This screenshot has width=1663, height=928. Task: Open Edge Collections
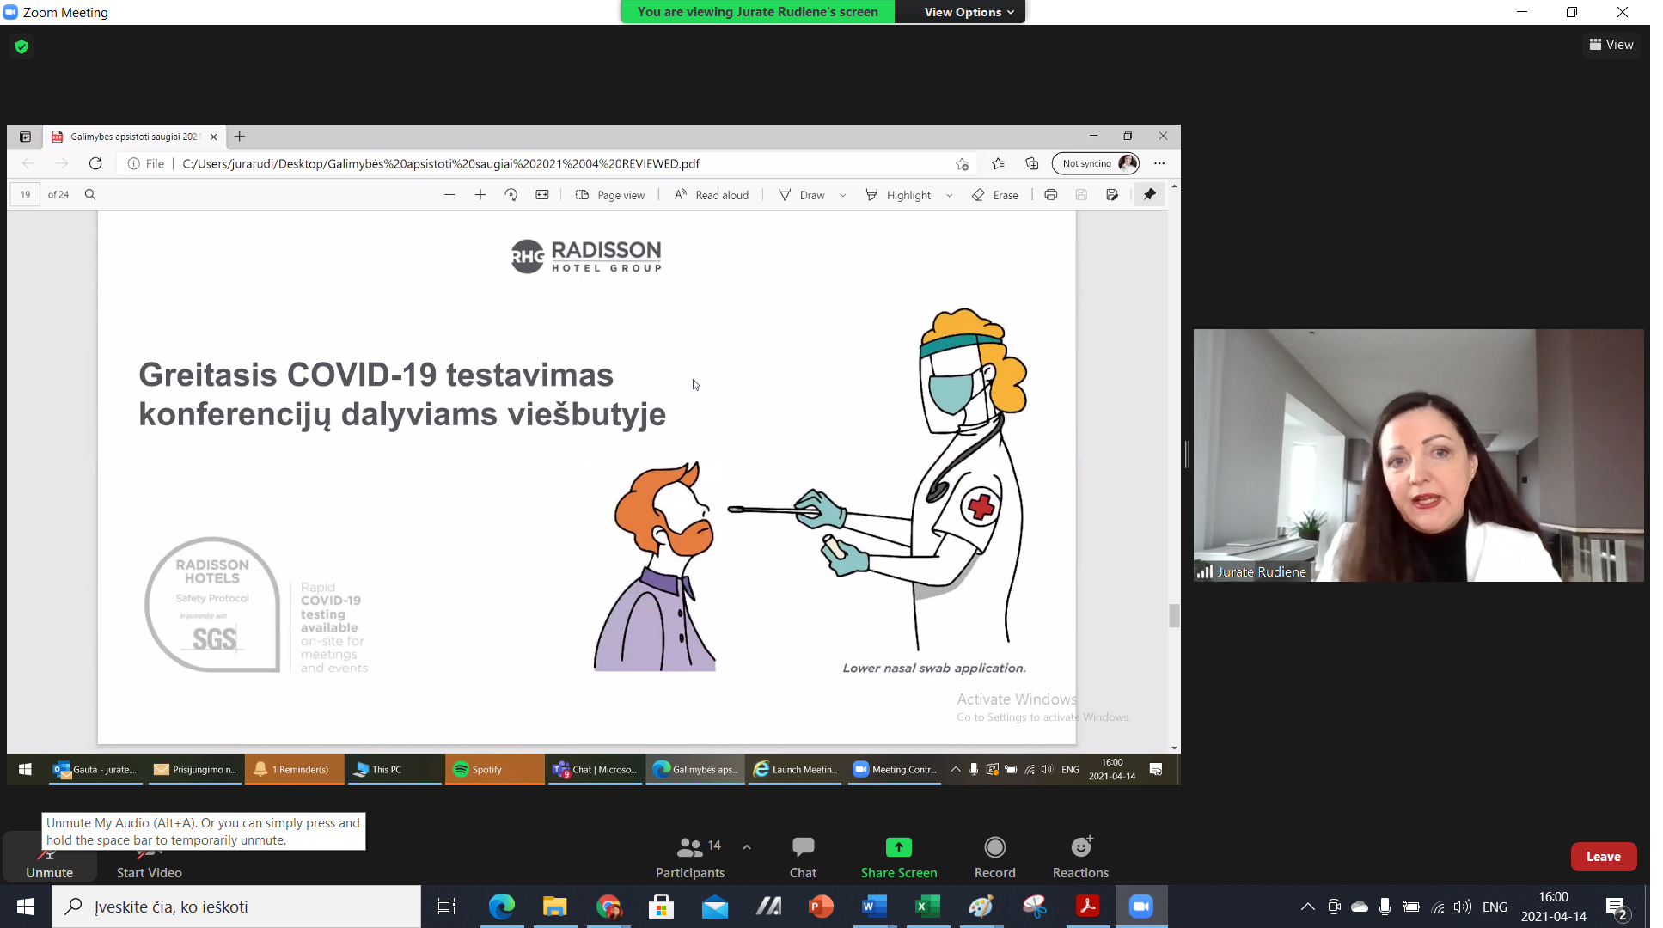point(1032,163)
